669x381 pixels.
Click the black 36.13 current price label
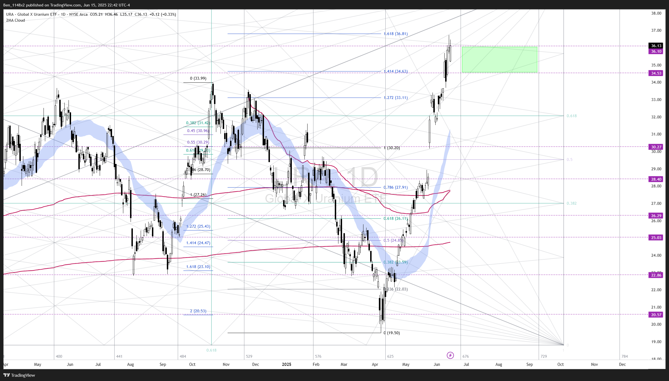click(x=656, y=46)
